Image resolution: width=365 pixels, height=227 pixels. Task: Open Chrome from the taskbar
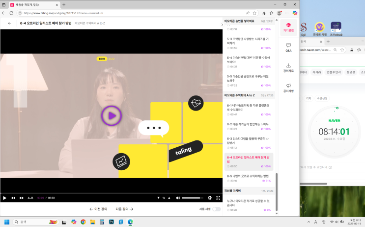(83, 222)
